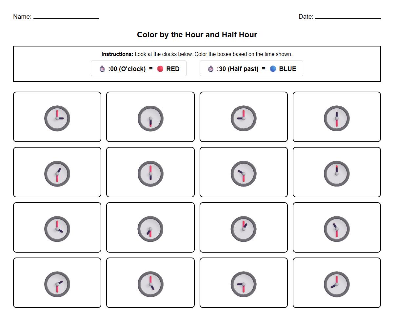Select the clock showing 9 o'clock
Viewport: 394px width, 321px height.
pos(243,118)
